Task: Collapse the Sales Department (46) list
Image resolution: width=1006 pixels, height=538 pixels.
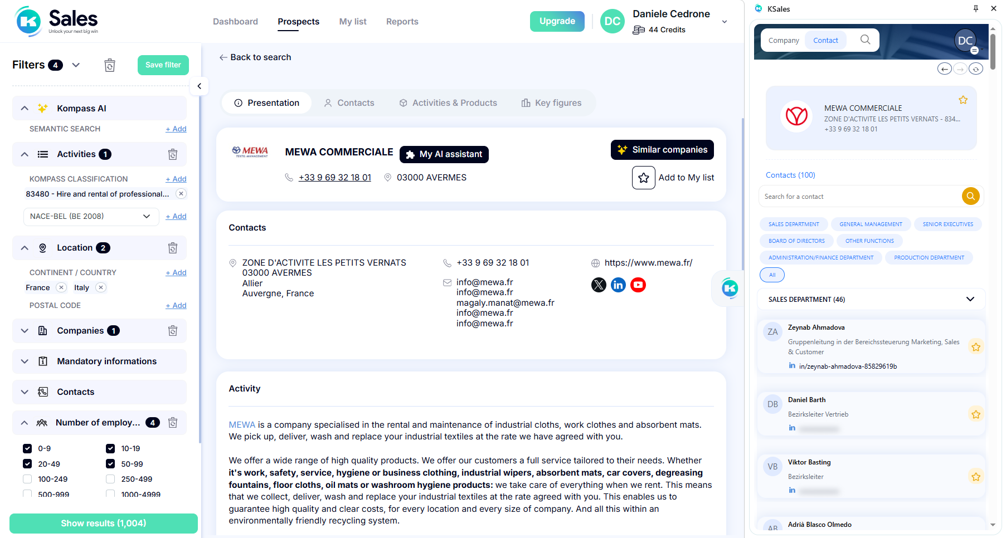Action: (970, 299)
